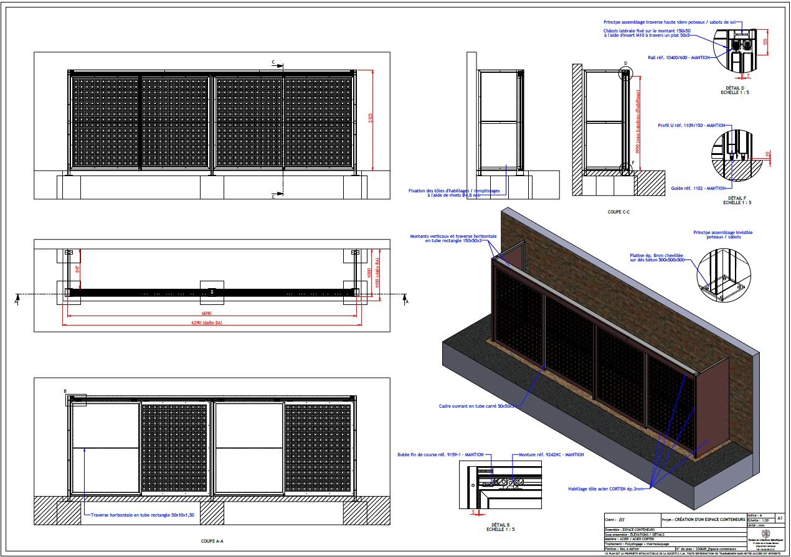Click the 'Guide réf. 1102 - MANTION' label
This screenshot has width=791, height=557.
[698, 187]
